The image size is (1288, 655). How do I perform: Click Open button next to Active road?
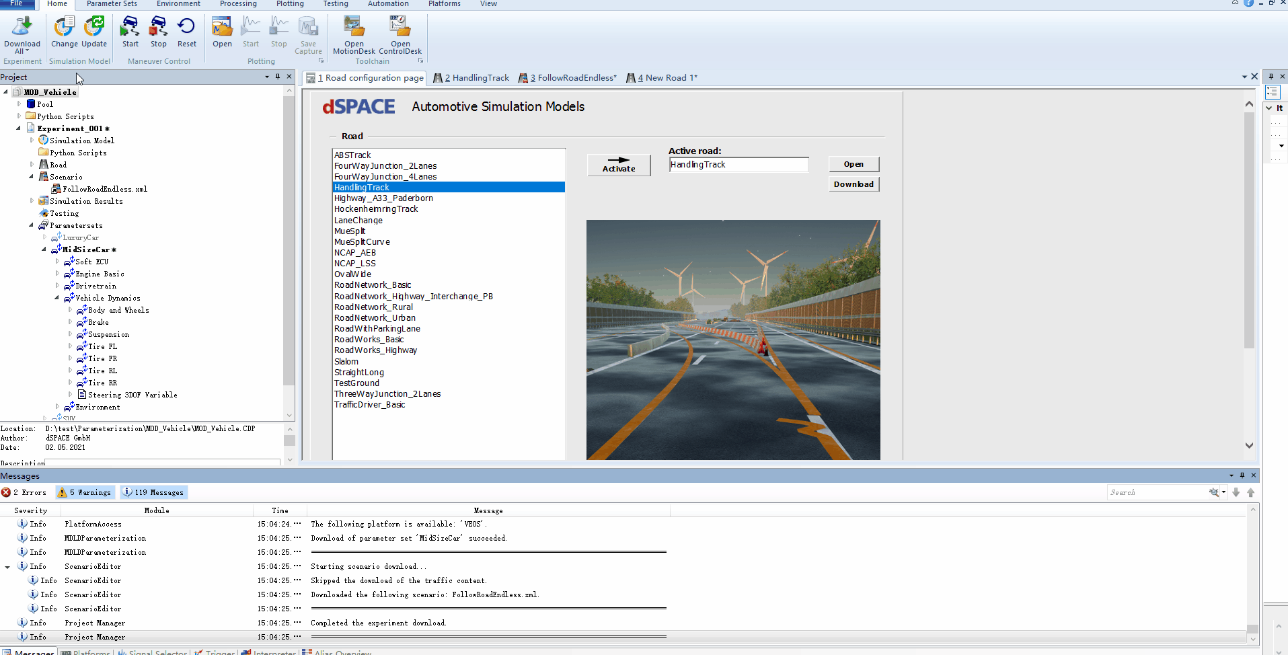click(x=854, y=164)
